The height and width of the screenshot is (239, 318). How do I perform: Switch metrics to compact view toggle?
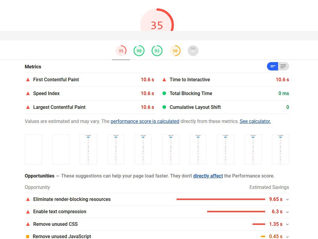point(273,66)
